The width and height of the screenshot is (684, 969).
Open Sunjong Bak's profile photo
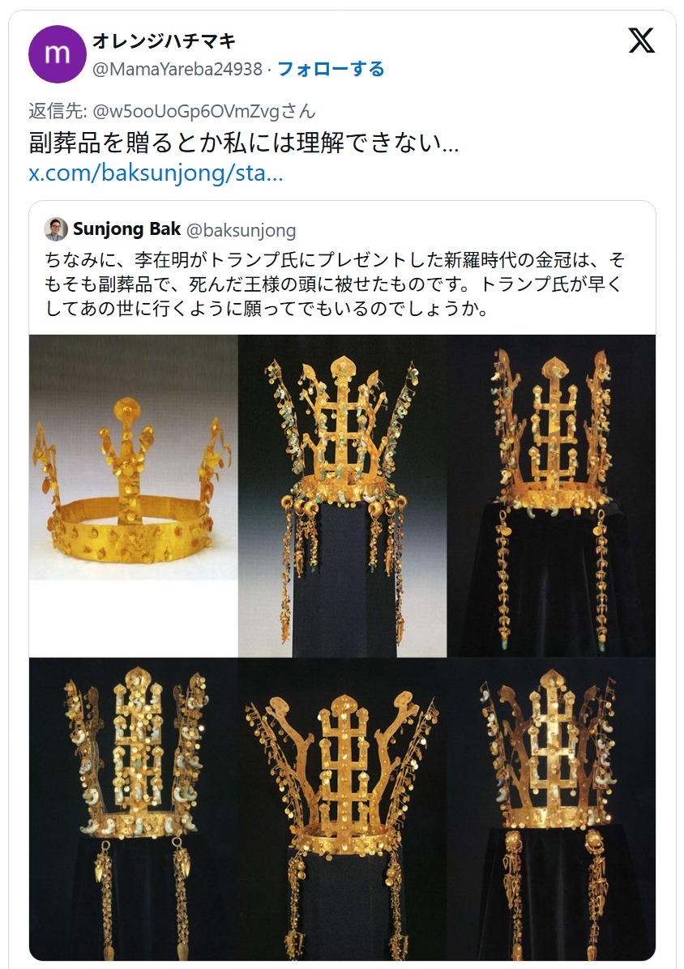(x=56, y=229)
